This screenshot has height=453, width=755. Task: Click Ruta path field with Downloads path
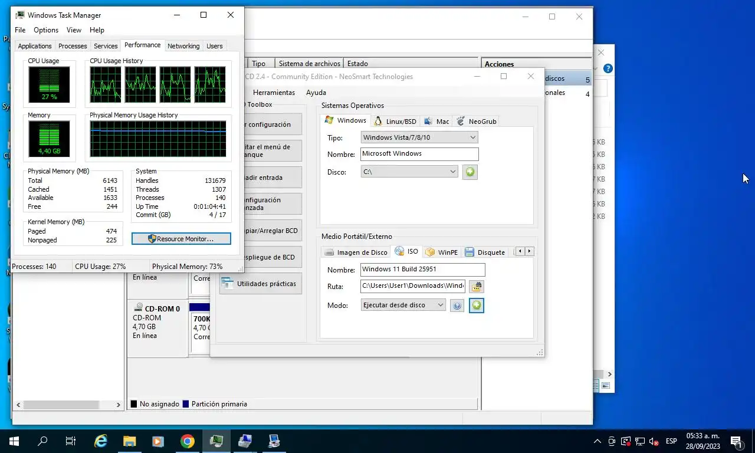tap(413, 286)
